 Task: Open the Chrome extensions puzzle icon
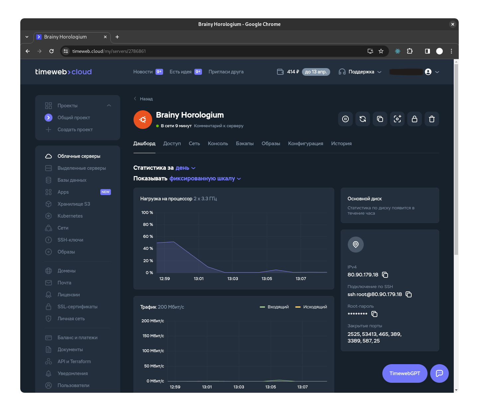point(410,51)
